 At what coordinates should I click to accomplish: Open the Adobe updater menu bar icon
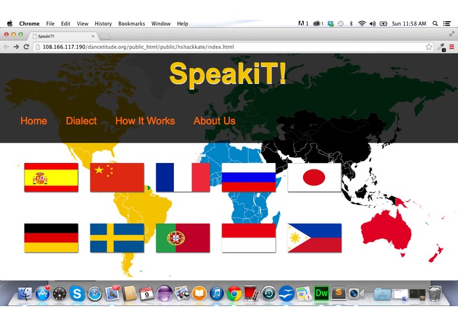coord(303,23)
